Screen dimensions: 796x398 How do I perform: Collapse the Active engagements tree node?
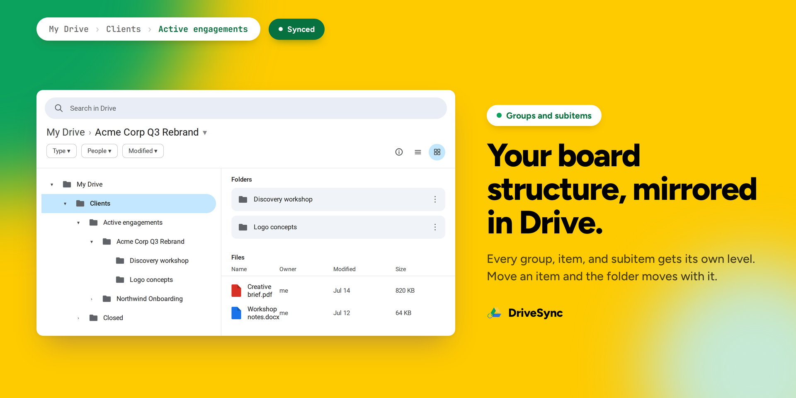(x=78, y=223)
